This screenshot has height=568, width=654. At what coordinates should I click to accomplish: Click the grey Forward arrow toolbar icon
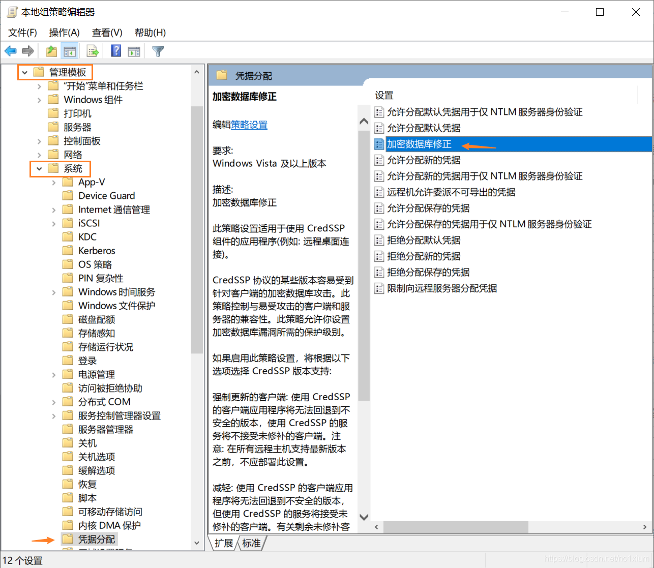[28, 51]
